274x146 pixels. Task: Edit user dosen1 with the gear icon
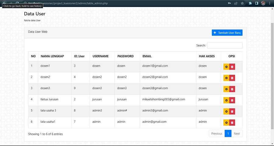pyautogui.click(x=226, y=67)
